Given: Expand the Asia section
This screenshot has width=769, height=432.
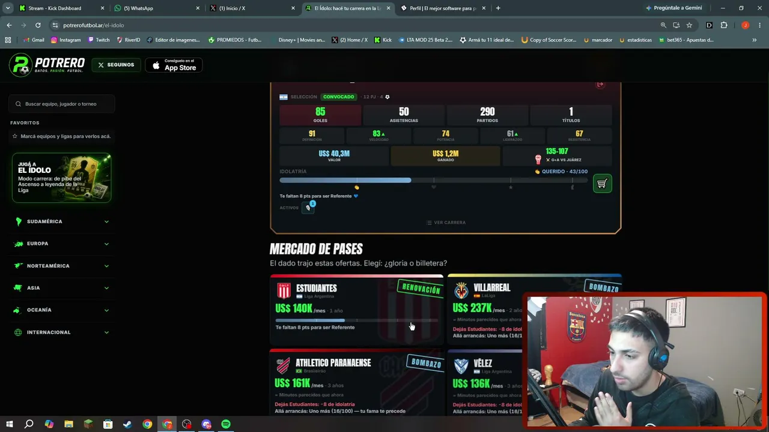Looking at the screenshot, I should click(62, 288).
